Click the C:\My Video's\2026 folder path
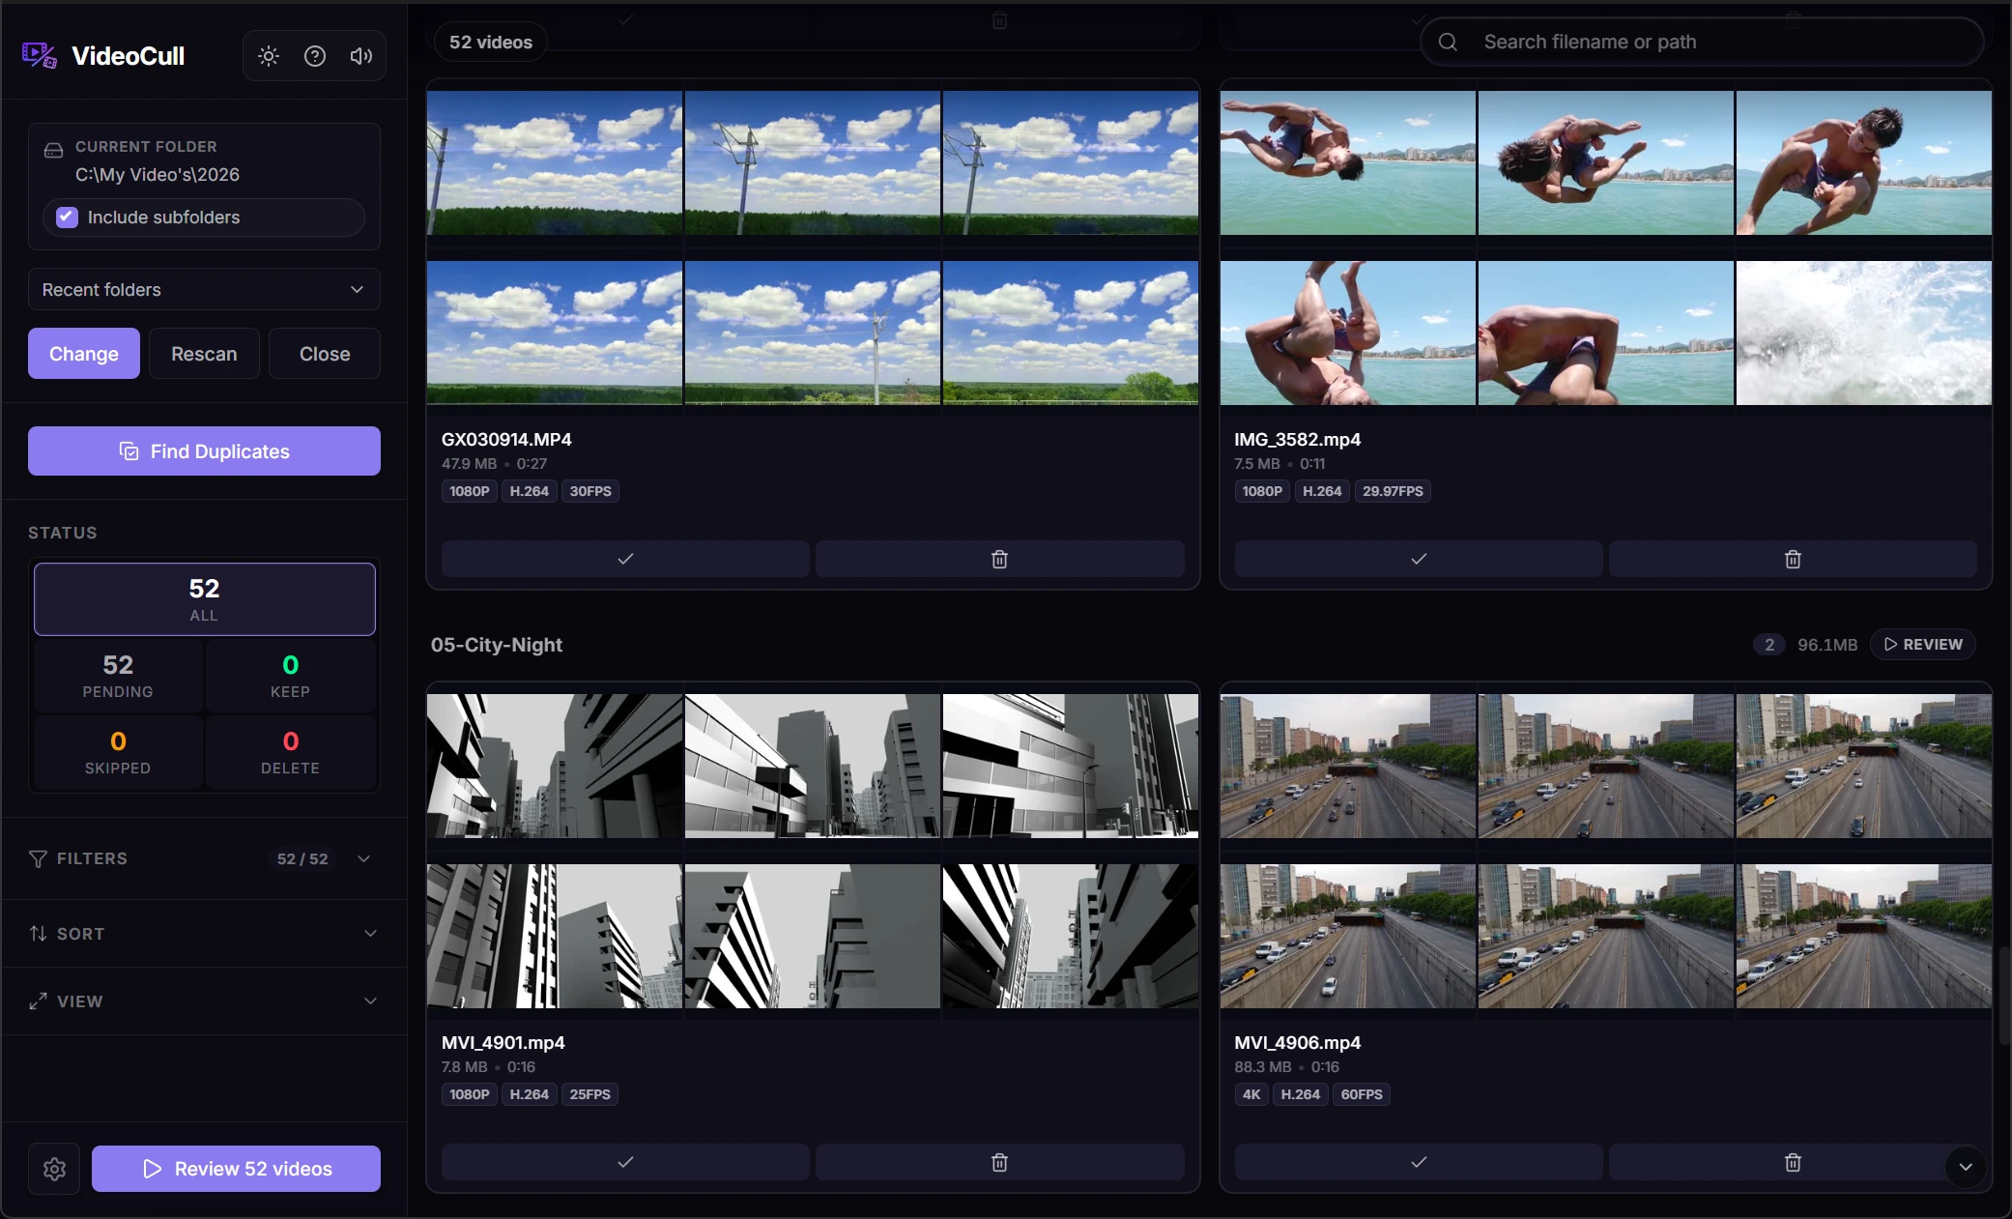This screenshot has height=1219, width=2012. 158,175
